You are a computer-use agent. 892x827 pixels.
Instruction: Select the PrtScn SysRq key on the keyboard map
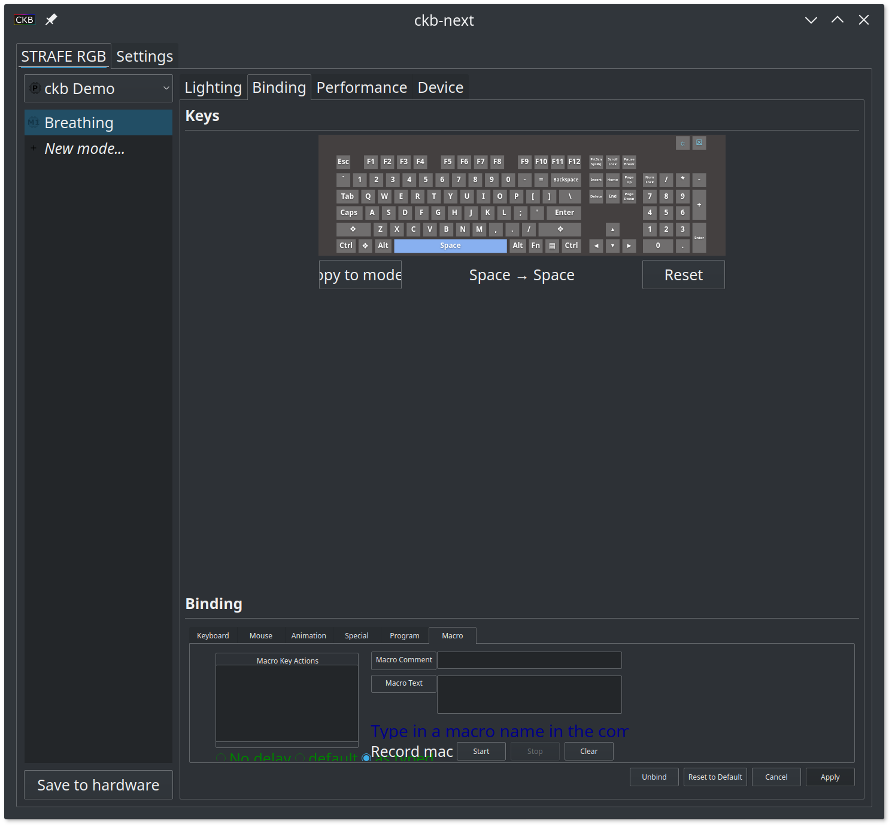point(596,162)
